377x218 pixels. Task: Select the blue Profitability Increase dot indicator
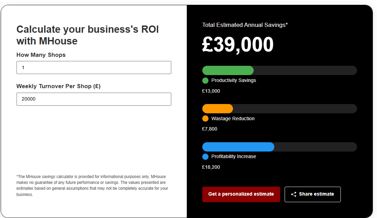205,156
